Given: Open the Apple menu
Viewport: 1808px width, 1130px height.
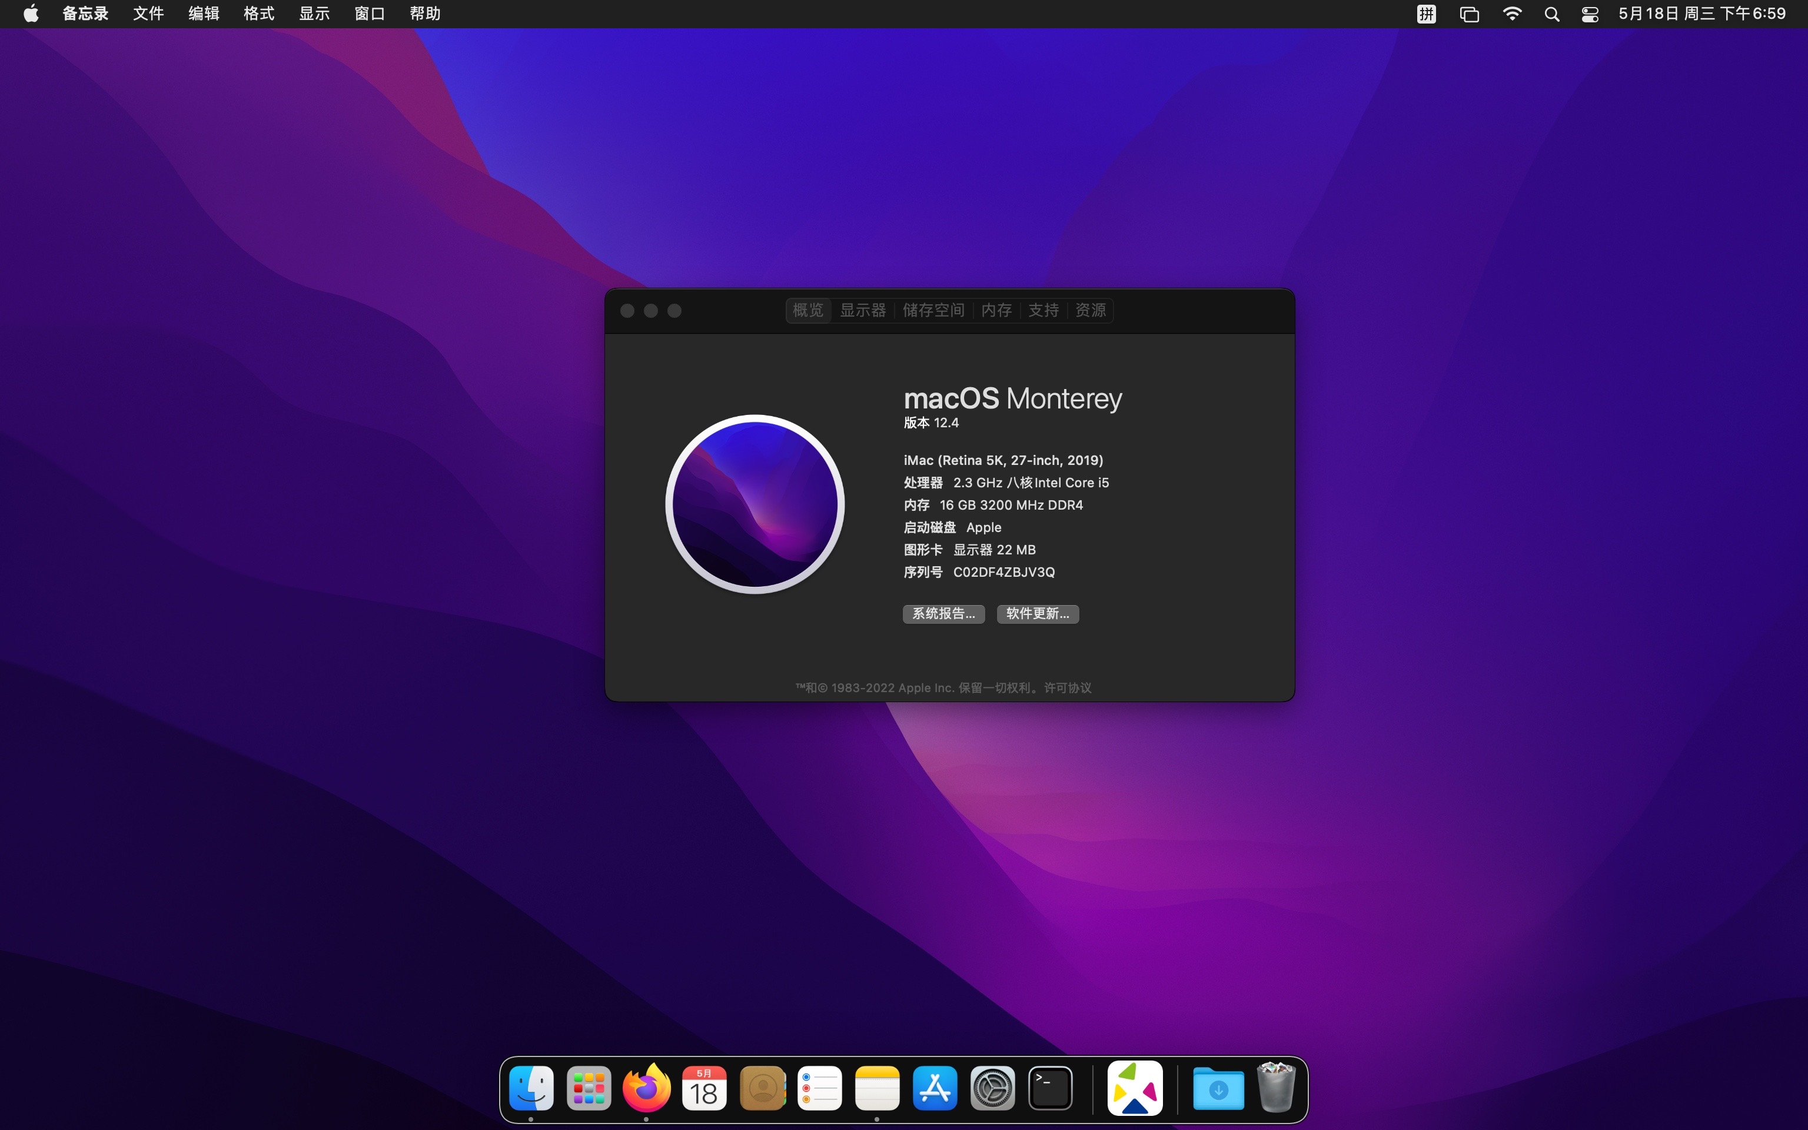Looking at the screenshot, I should tap(31, 14).
